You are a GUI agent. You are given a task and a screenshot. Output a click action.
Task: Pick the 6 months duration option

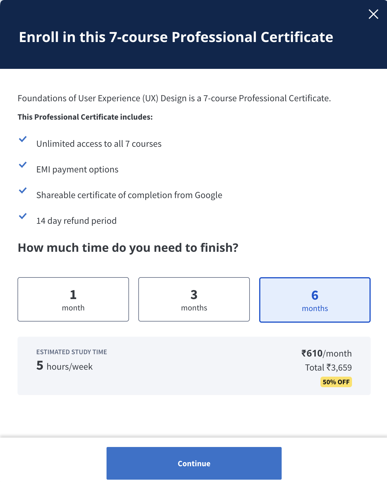point(315,300)
